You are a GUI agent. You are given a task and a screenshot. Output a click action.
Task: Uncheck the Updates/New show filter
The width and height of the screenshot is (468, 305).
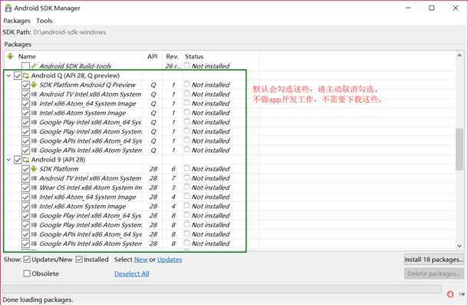[27, 259]
